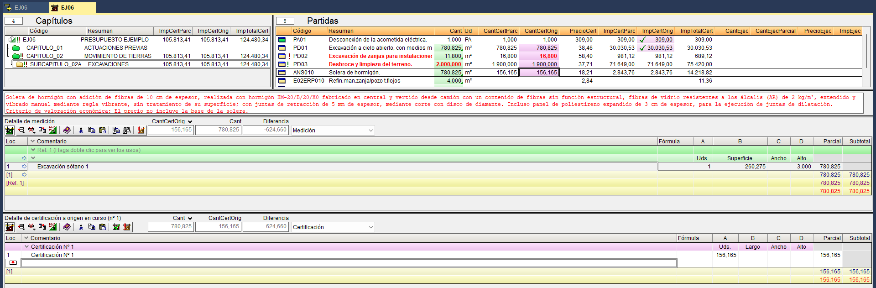
Task: Click the 780,825 Cant field in Detalle de certificación
Action: [171, 227]
